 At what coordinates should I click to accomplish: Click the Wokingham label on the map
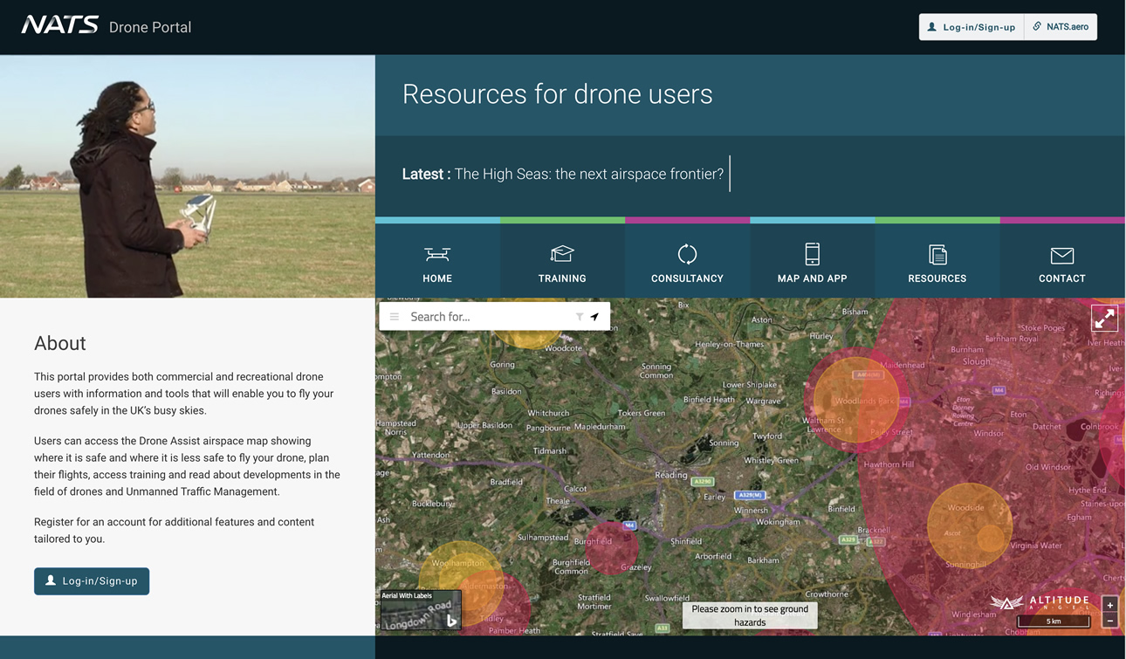(x=778, y=522)
